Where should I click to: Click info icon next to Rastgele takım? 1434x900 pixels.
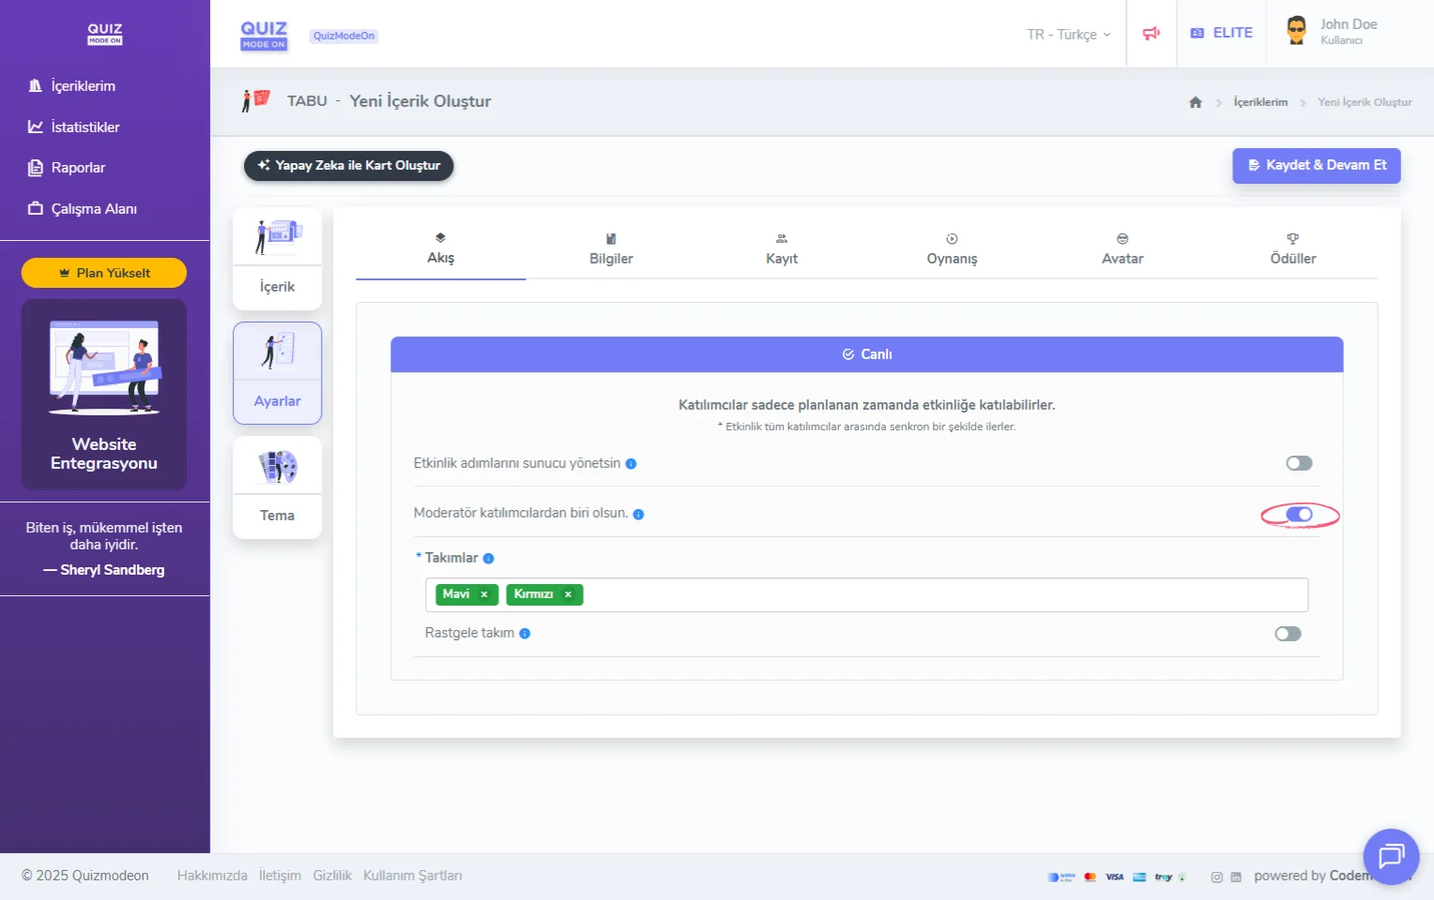click(525, 634)
